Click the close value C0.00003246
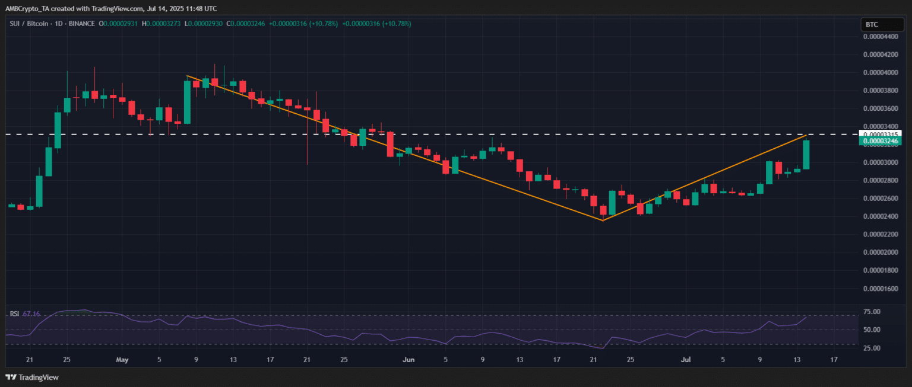 [245, 23]
